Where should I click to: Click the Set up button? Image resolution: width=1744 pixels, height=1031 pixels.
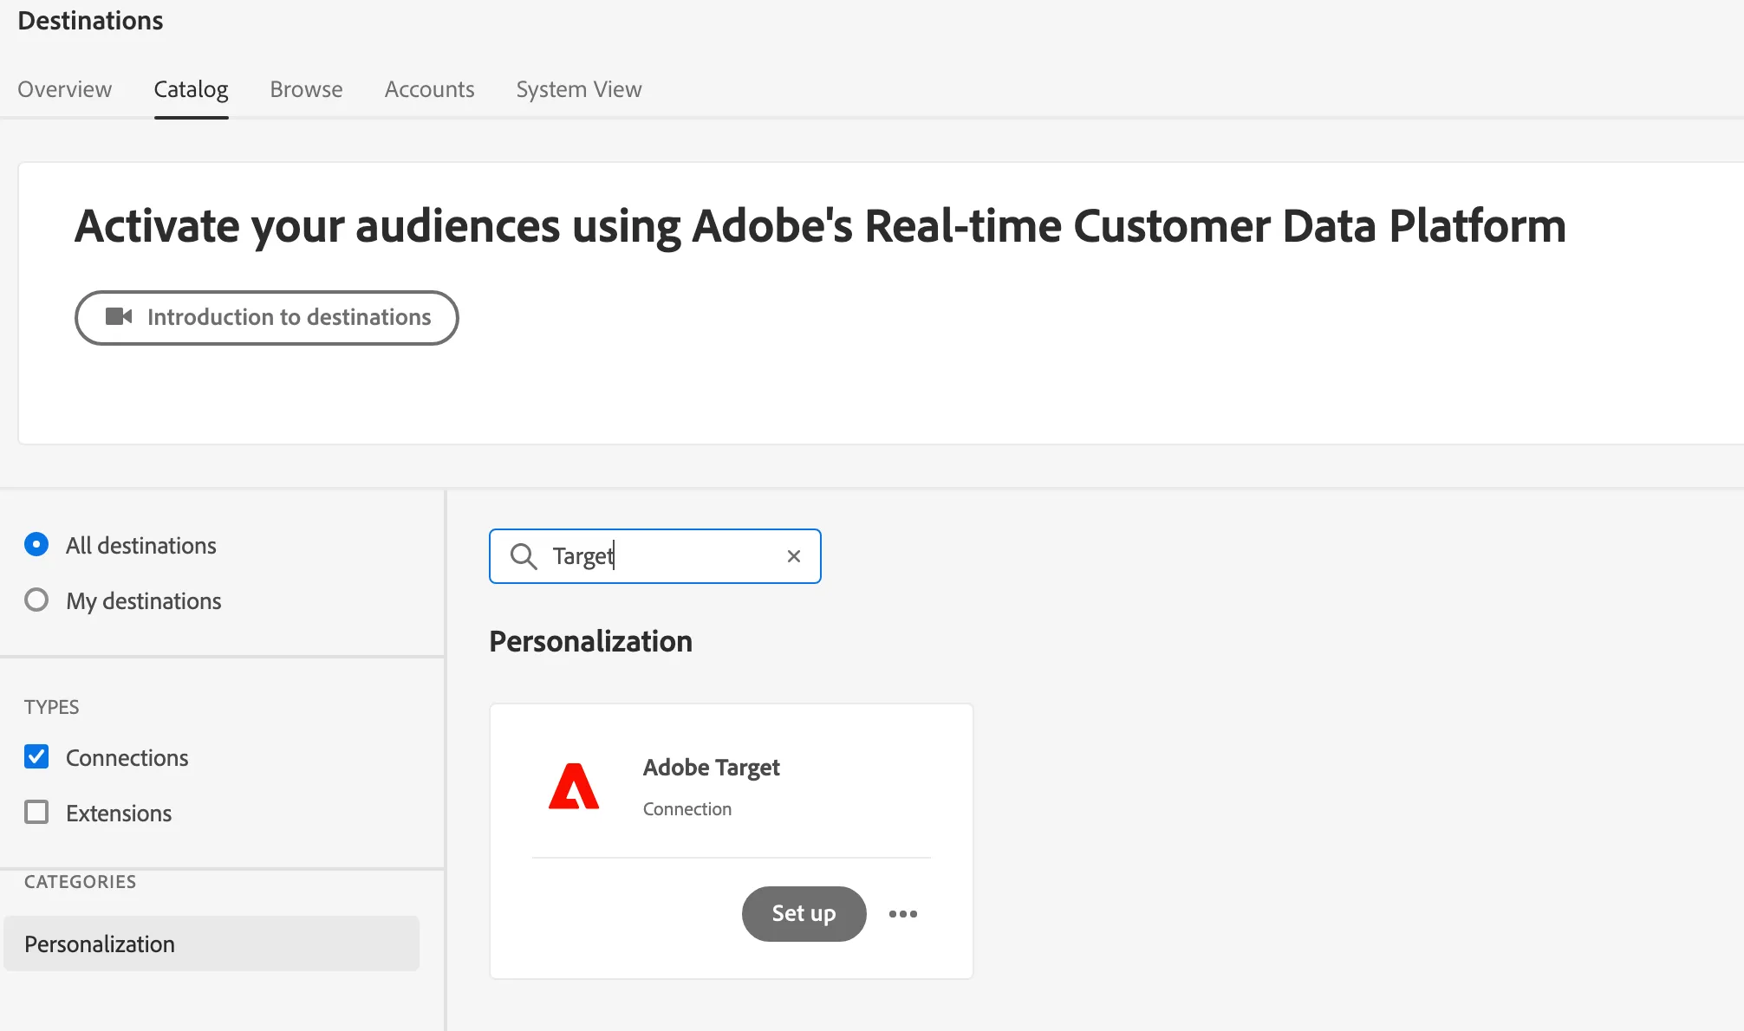pos(804,913)
